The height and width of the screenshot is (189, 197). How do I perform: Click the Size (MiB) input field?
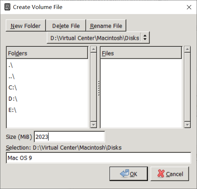click(69, 137)
